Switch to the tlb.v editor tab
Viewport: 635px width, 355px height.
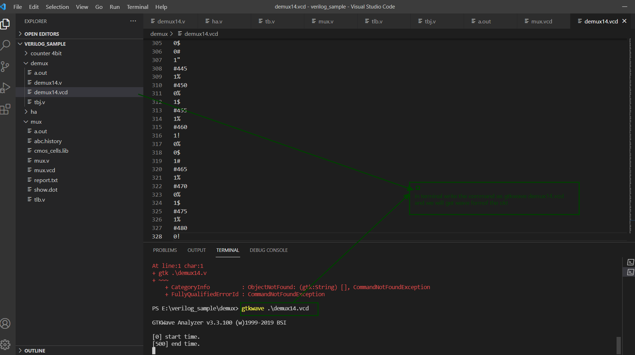[x=384, y=21]
